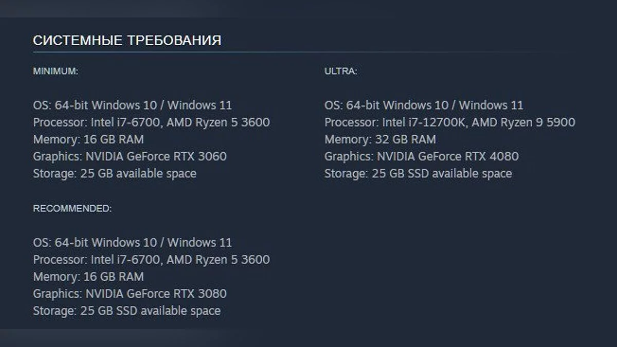This screenshot has height=347, width=617.
Task: Click the Processor line under RECOMMENDED
Action: click(151, 260)
